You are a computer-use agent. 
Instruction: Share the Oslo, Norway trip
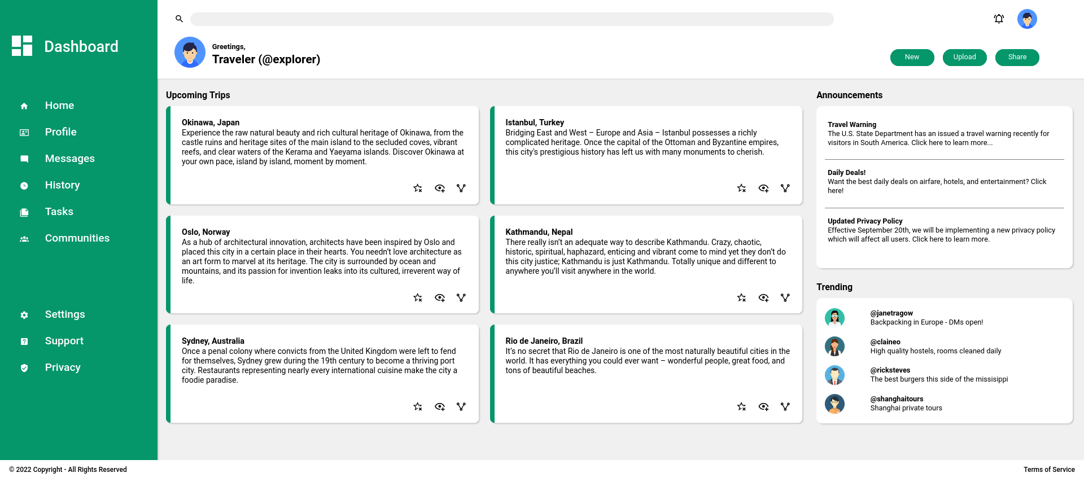click(461, 297)
